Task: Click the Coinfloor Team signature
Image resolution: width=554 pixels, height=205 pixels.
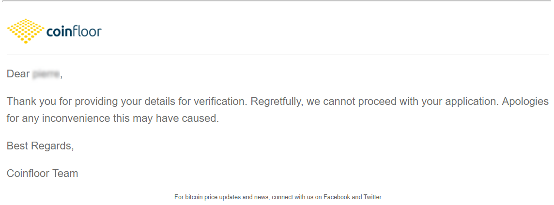Action: coord(43,174)
